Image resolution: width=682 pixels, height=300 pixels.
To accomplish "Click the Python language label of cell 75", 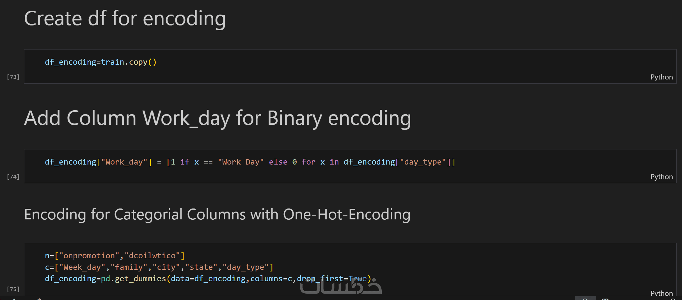I will [x=661, y=293].
